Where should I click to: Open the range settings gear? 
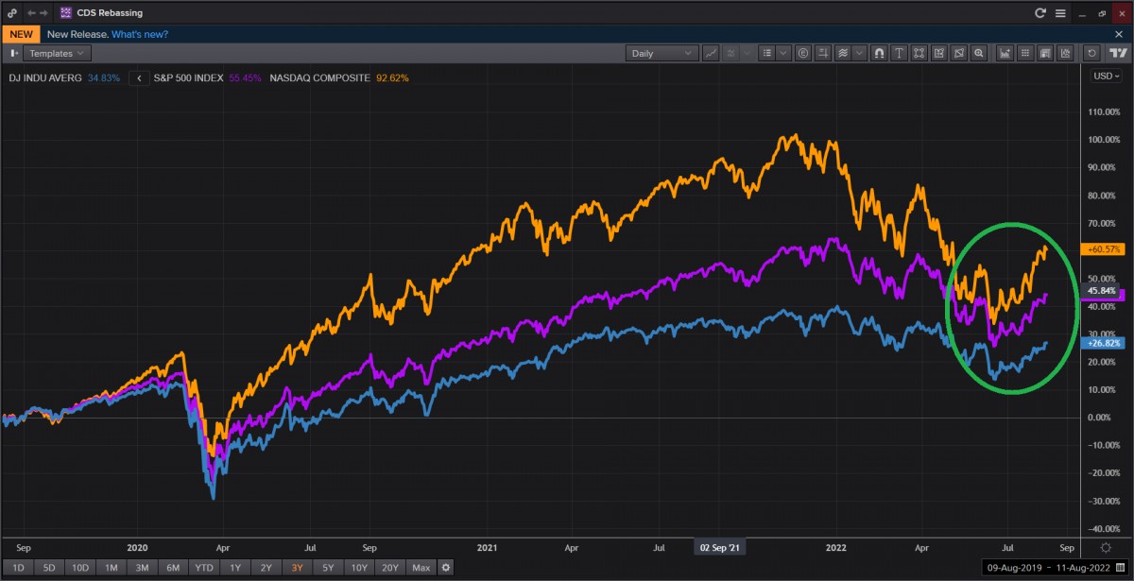click(446, 567)
